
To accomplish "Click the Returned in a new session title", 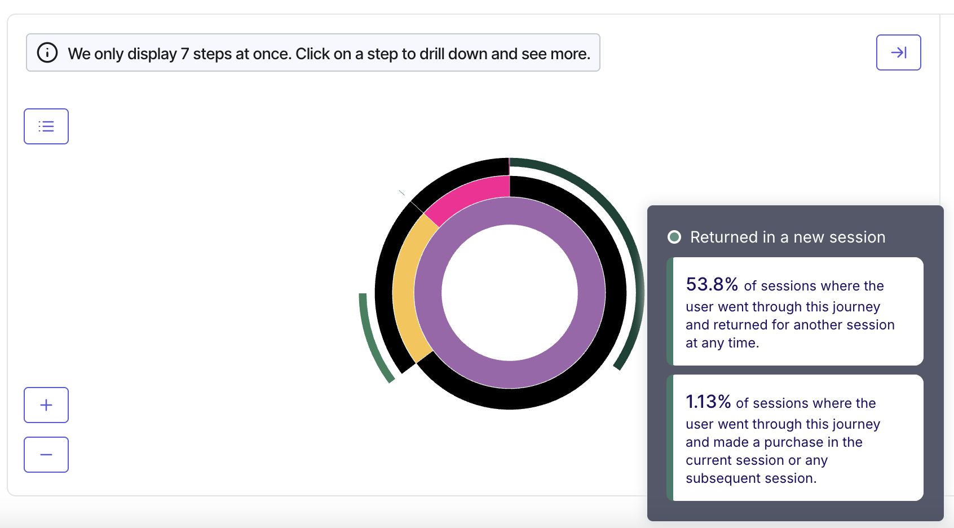I will 788,237.
